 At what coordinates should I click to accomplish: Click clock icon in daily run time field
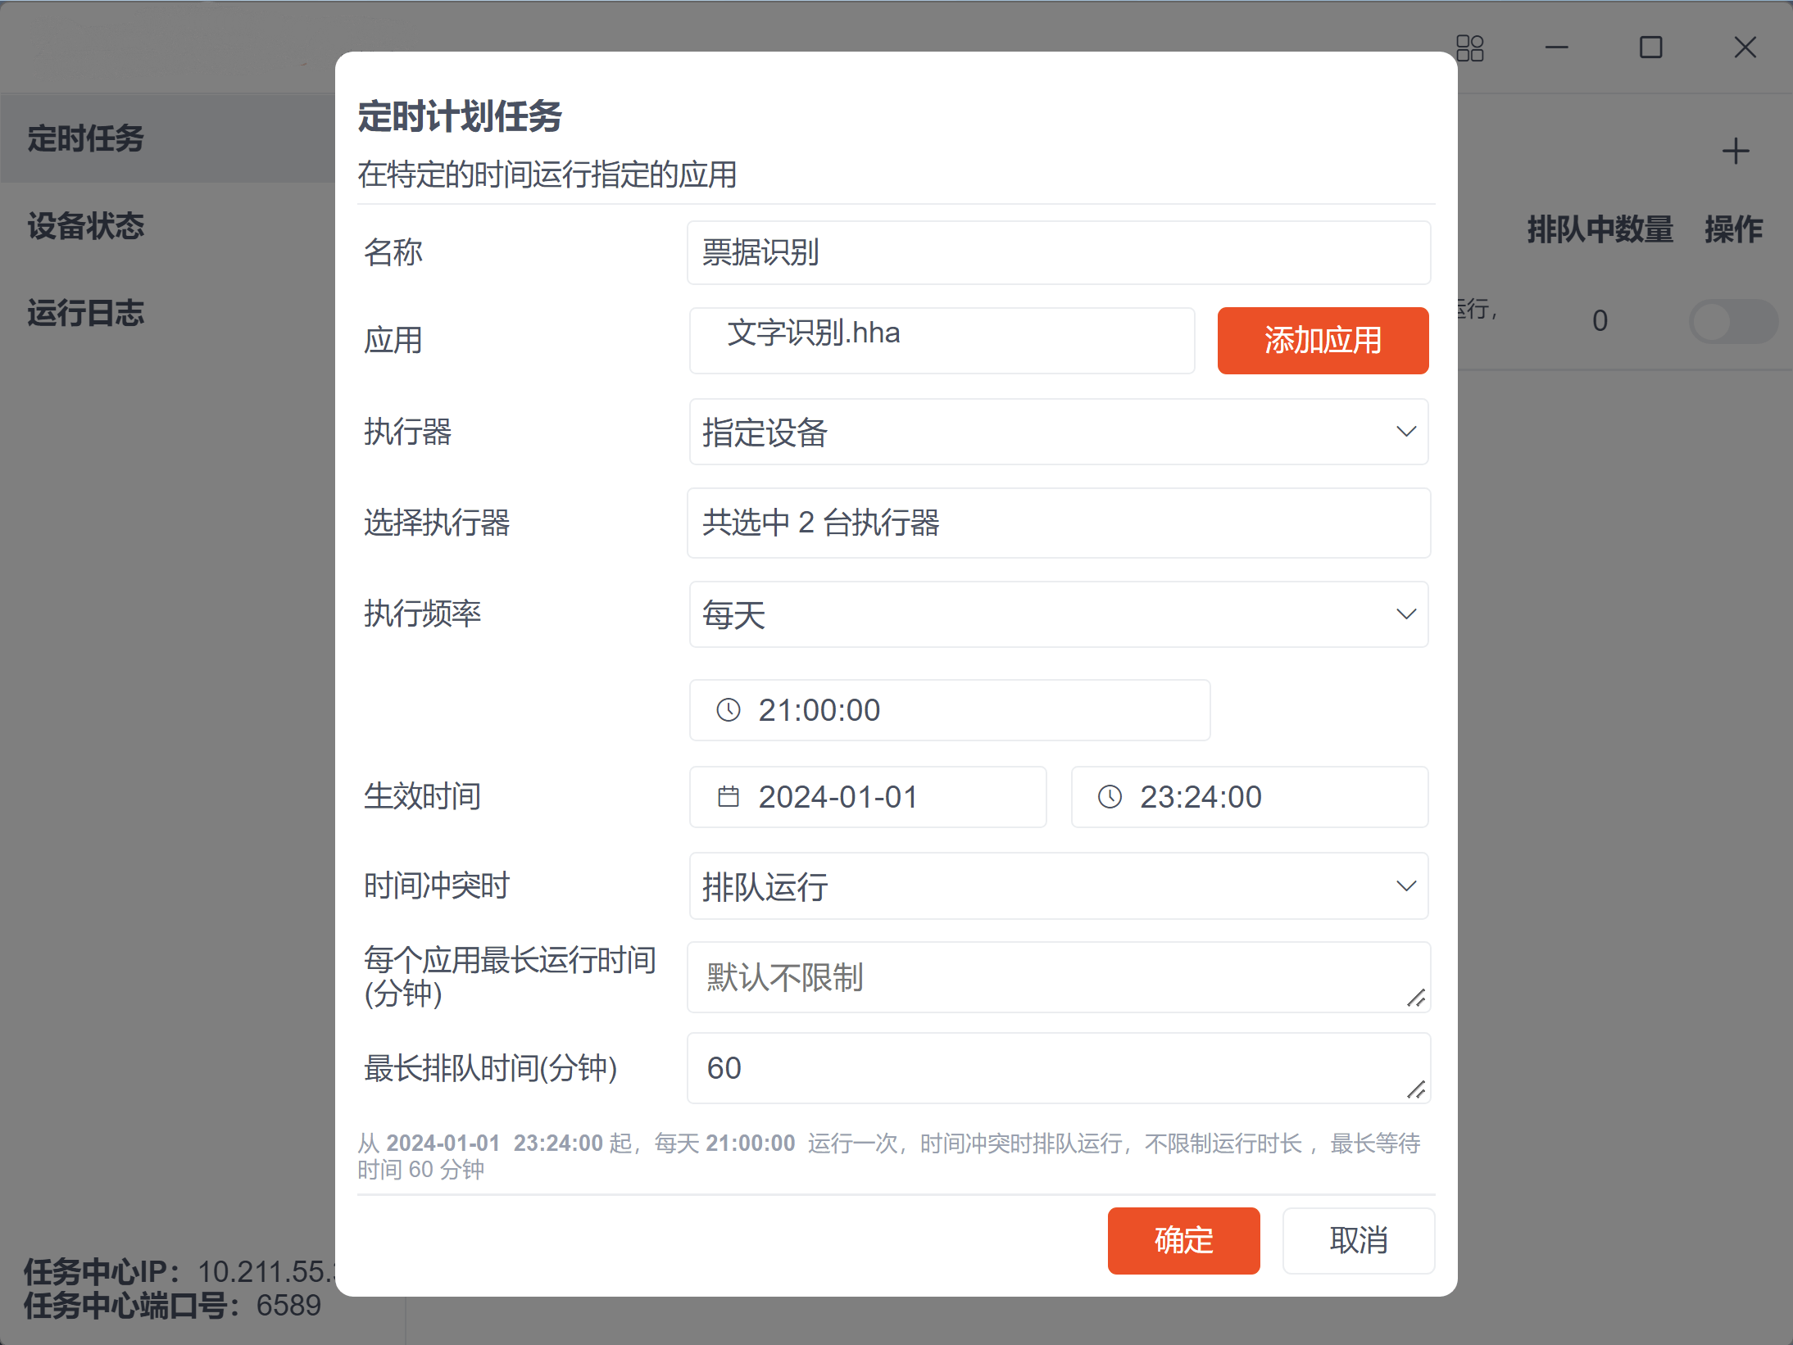click(728, 709)
